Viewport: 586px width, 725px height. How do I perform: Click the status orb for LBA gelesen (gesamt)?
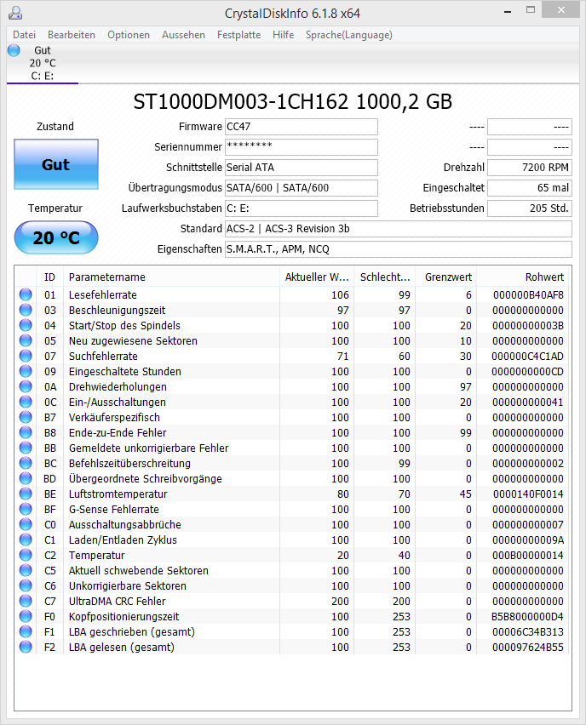coord(26,647)
